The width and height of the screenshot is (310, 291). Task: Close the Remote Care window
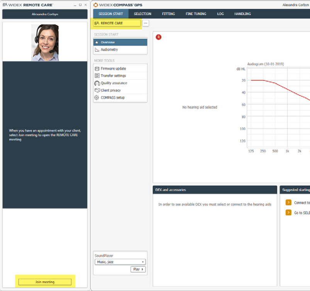click(x=86, y=5)
